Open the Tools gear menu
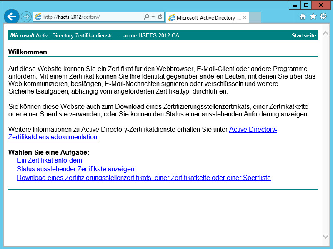The height and width of the screenshot is (249, 333). (323, 16)
